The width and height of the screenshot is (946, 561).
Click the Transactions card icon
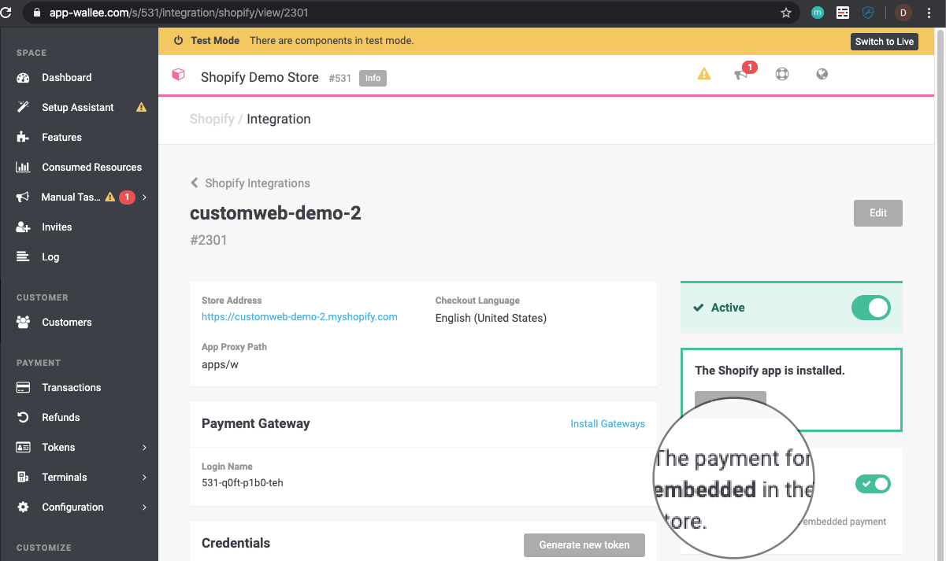coord(23,388)
